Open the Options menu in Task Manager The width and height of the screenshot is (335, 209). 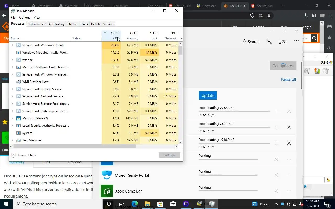(25, 18)
